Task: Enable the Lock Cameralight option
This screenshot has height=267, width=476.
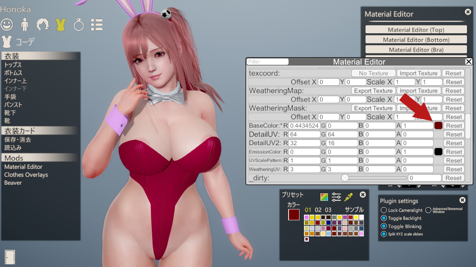Action: [384, 210]
